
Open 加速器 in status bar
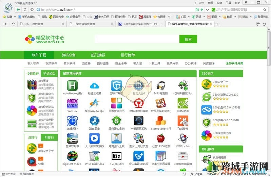point(196,174)
